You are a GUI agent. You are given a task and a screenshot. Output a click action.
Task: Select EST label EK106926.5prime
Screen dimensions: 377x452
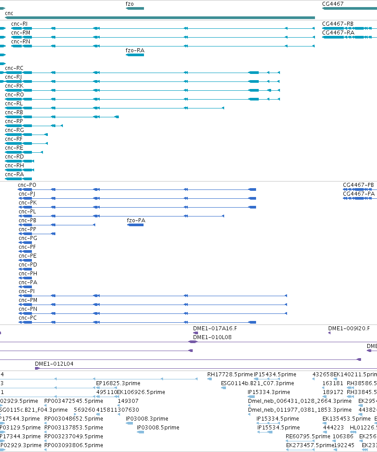click(x=141, y=392)
